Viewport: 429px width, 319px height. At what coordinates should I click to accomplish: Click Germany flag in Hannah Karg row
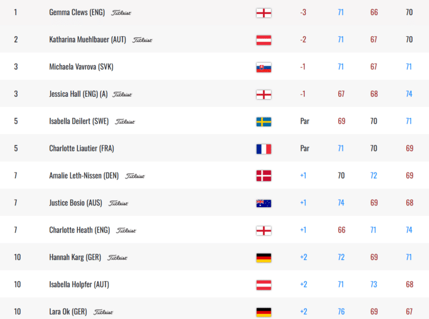point(264,258)
